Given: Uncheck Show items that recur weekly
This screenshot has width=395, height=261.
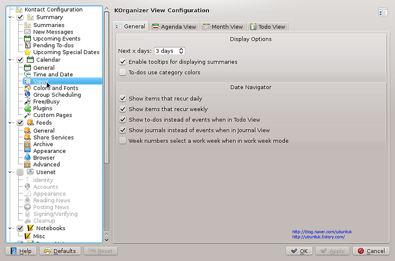Looking at the screenshot, I should pos(123,109).
